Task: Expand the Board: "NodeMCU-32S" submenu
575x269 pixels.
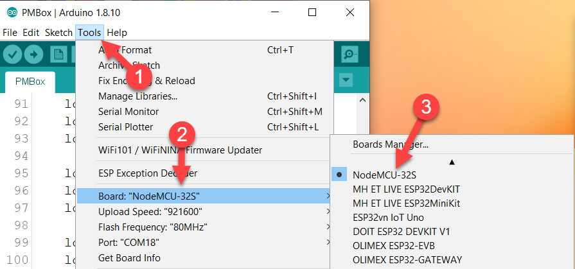Action: pyautogui.click(x=205, y=196)
